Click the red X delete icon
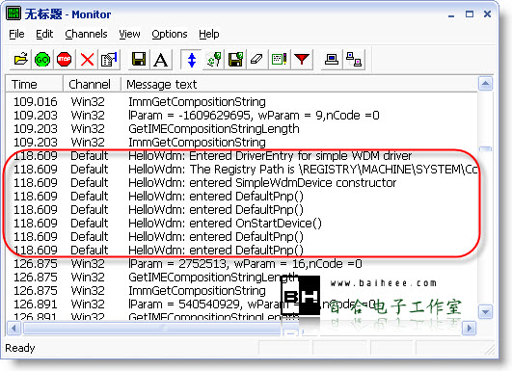Image resolution: width=512 pixels, height=371 pixels. pyautogui.click(x=87, y=60)
